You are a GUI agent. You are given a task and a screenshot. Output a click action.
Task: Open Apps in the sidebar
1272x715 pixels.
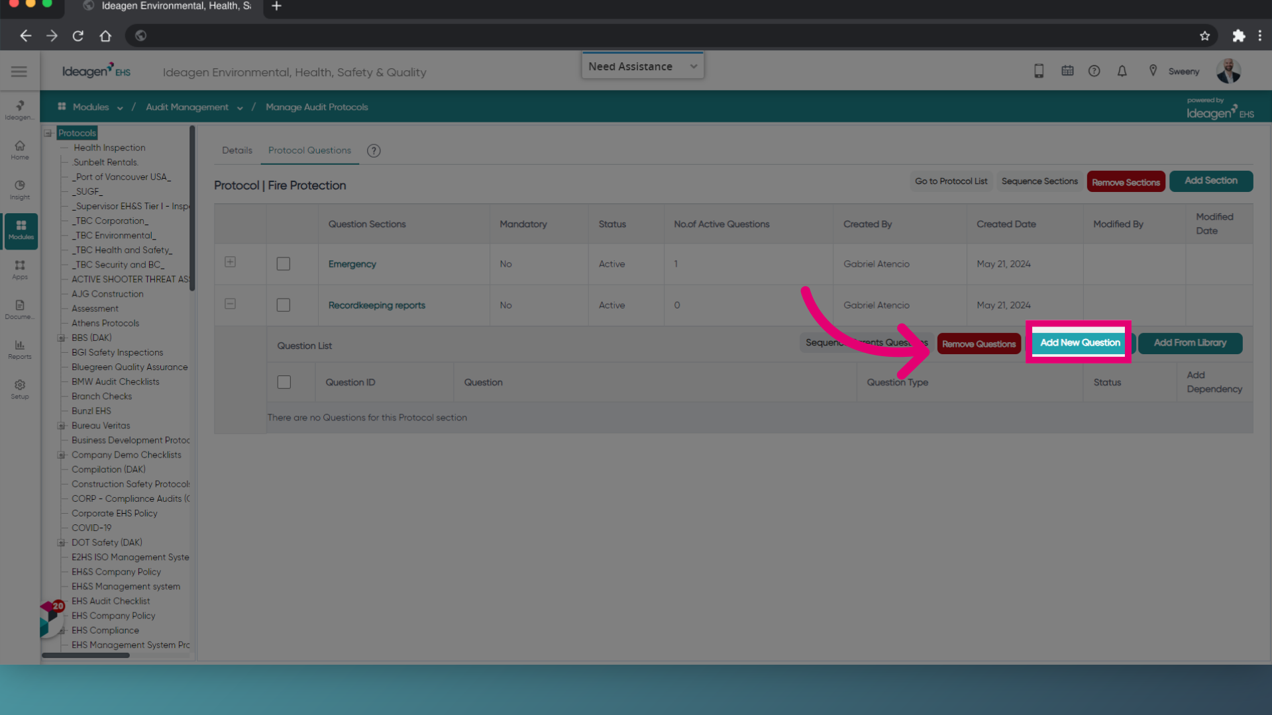tap(20, 270)
